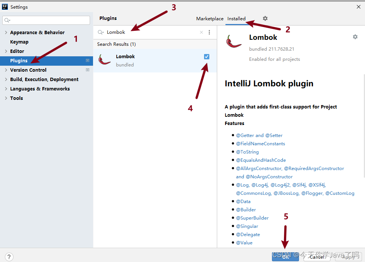Screen dimensions: 365x262
Task: Open the @CustomLog link
Action: (340, 193)
